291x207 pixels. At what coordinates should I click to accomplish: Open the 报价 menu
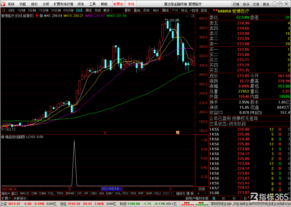pyautogui.click(x=34, y=4)
